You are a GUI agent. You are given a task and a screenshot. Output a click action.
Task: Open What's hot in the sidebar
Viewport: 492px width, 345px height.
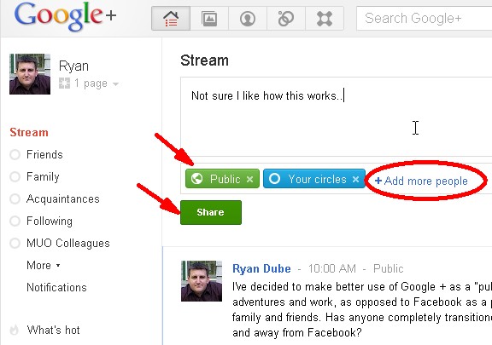(x=53, y=330)
